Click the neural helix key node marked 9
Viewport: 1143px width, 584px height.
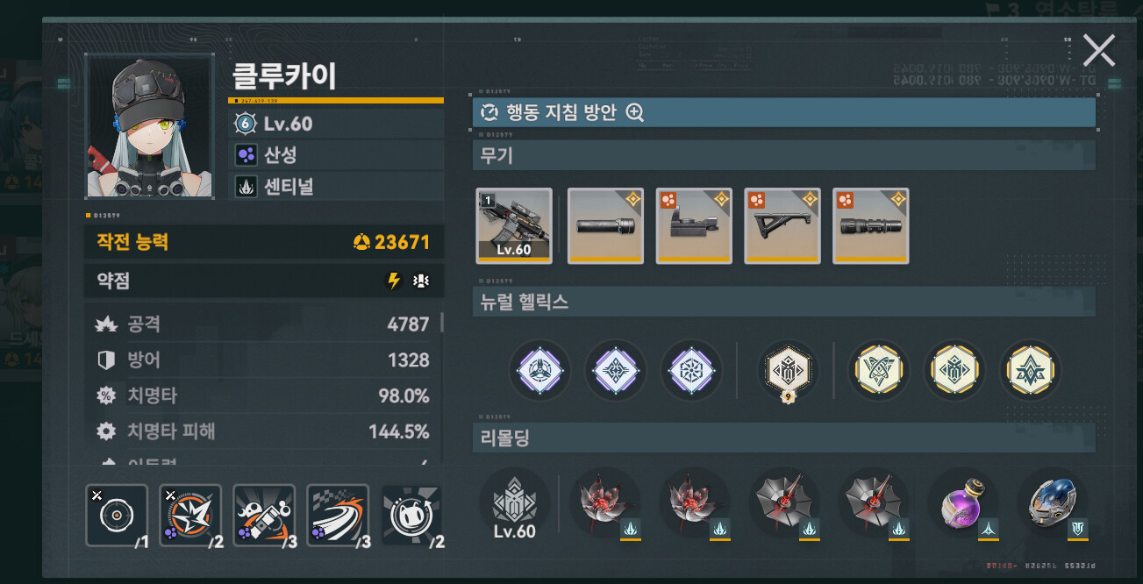(789, 370)
